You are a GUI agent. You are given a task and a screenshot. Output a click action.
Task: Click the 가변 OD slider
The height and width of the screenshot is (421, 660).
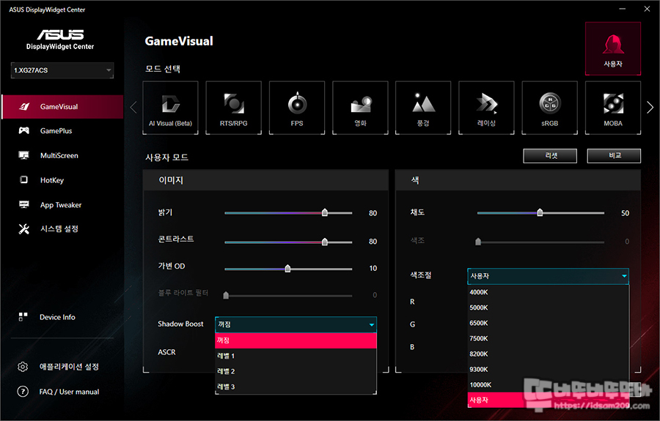pyautogui.click(x=288, y=269)
